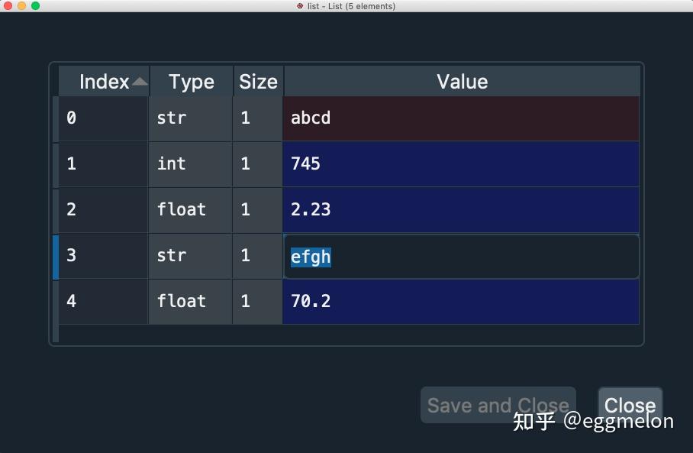Image resolution: width=693 pixels, height=453 pixels.
Task: Click the red close window button
Action: (8, 6)
